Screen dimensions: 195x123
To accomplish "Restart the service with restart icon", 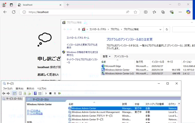I will tap(60, 93).
